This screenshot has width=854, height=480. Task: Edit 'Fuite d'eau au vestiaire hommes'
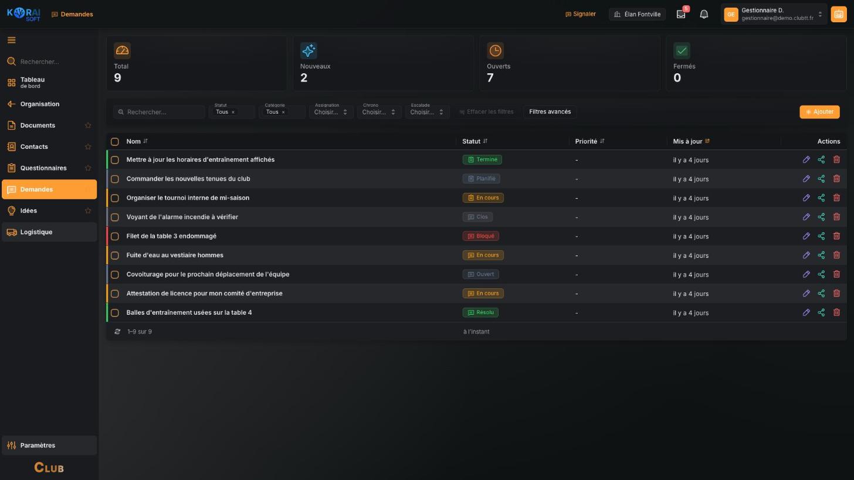[x=806, y=255]
